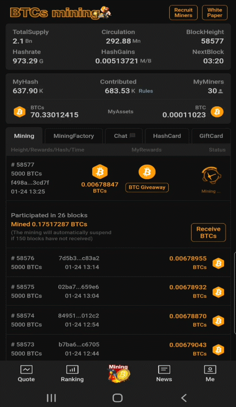This screenshot has width=236, height=407.
Task: Tap the BTCs mining title logo
Action: [54, 12]
